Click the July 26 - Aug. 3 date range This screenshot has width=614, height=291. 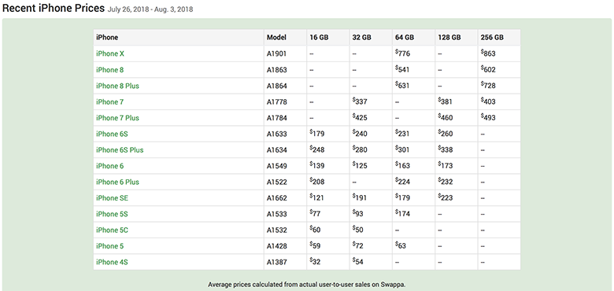(x=150, y=9)
